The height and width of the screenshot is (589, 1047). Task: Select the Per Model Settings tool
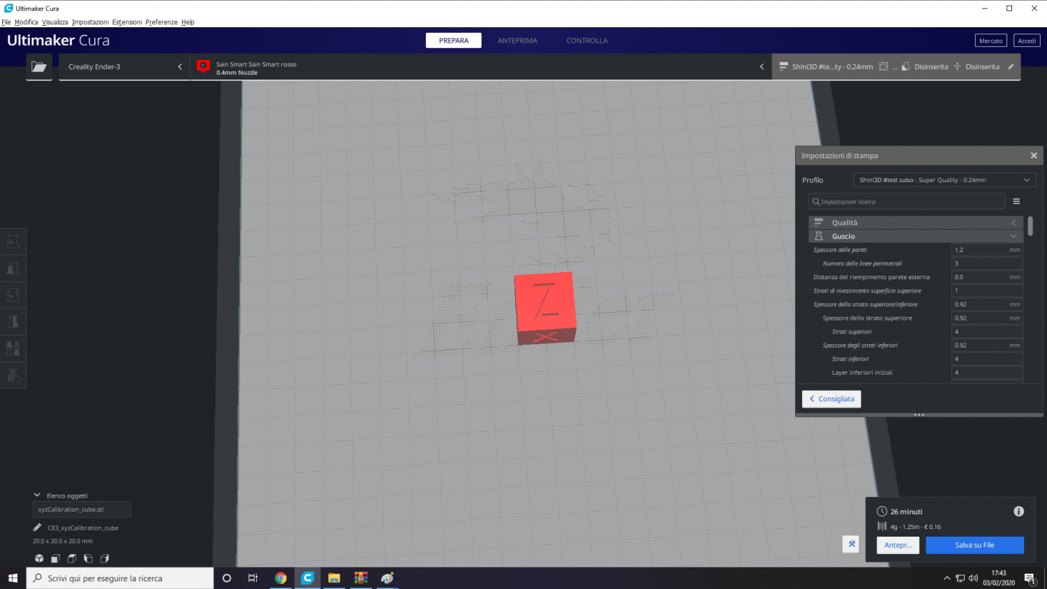pos(13,348)
